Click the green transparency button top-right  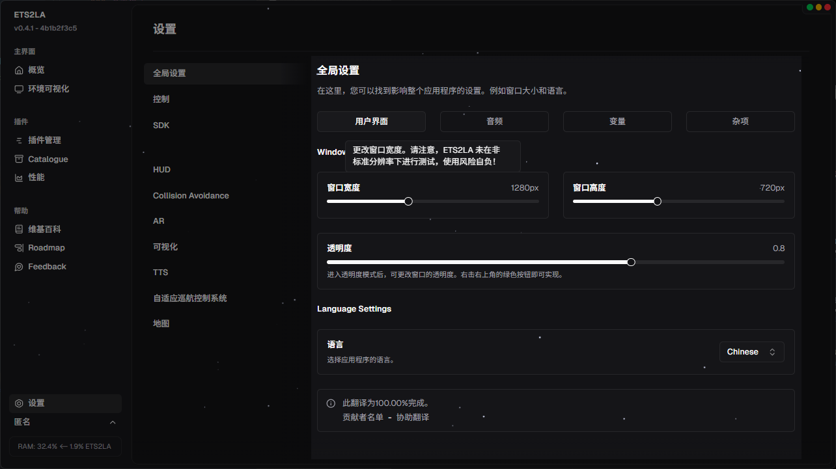(810, 7)
